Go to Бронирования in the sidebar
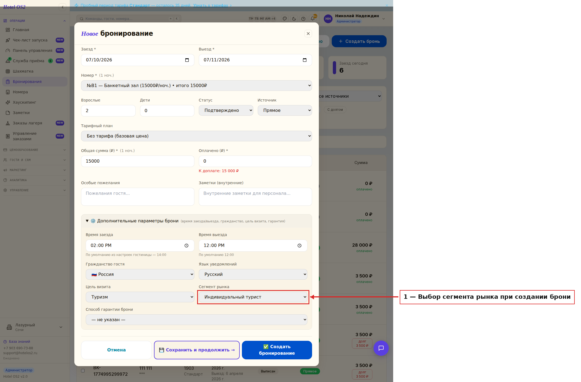 (x=35, y=82)
